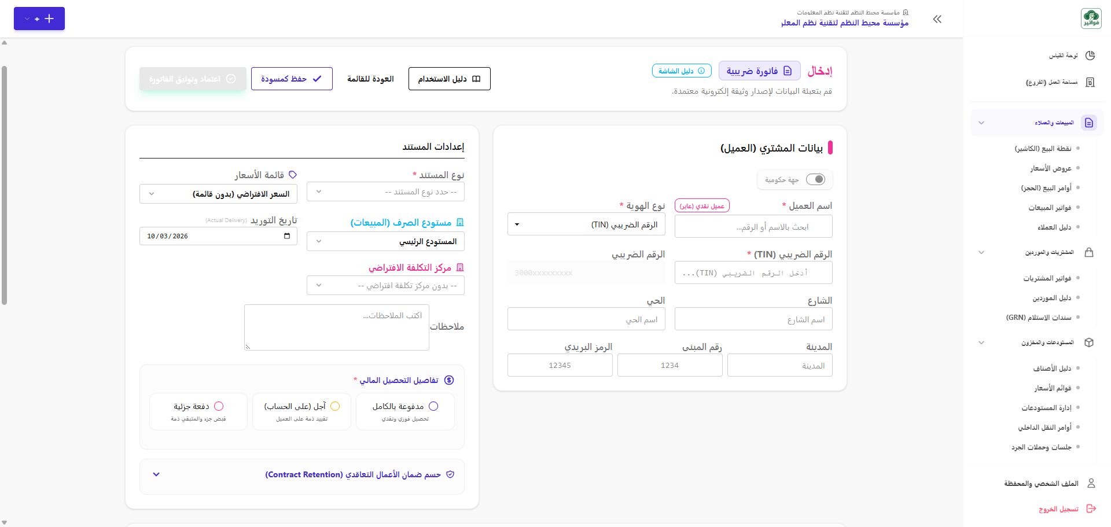The height and width of the screenshot is (527, 1111).
Task: Open the date picker calendar icon
Action: 287,236
